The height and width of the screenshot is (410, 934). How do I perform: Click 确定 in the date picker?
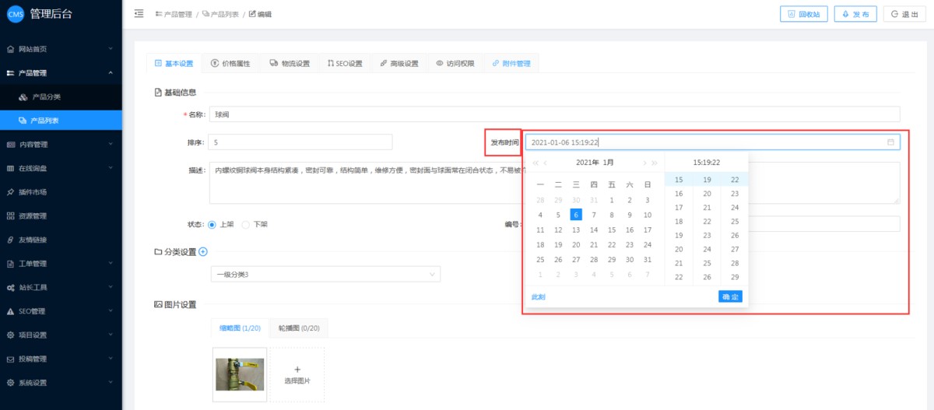(730, 296)
